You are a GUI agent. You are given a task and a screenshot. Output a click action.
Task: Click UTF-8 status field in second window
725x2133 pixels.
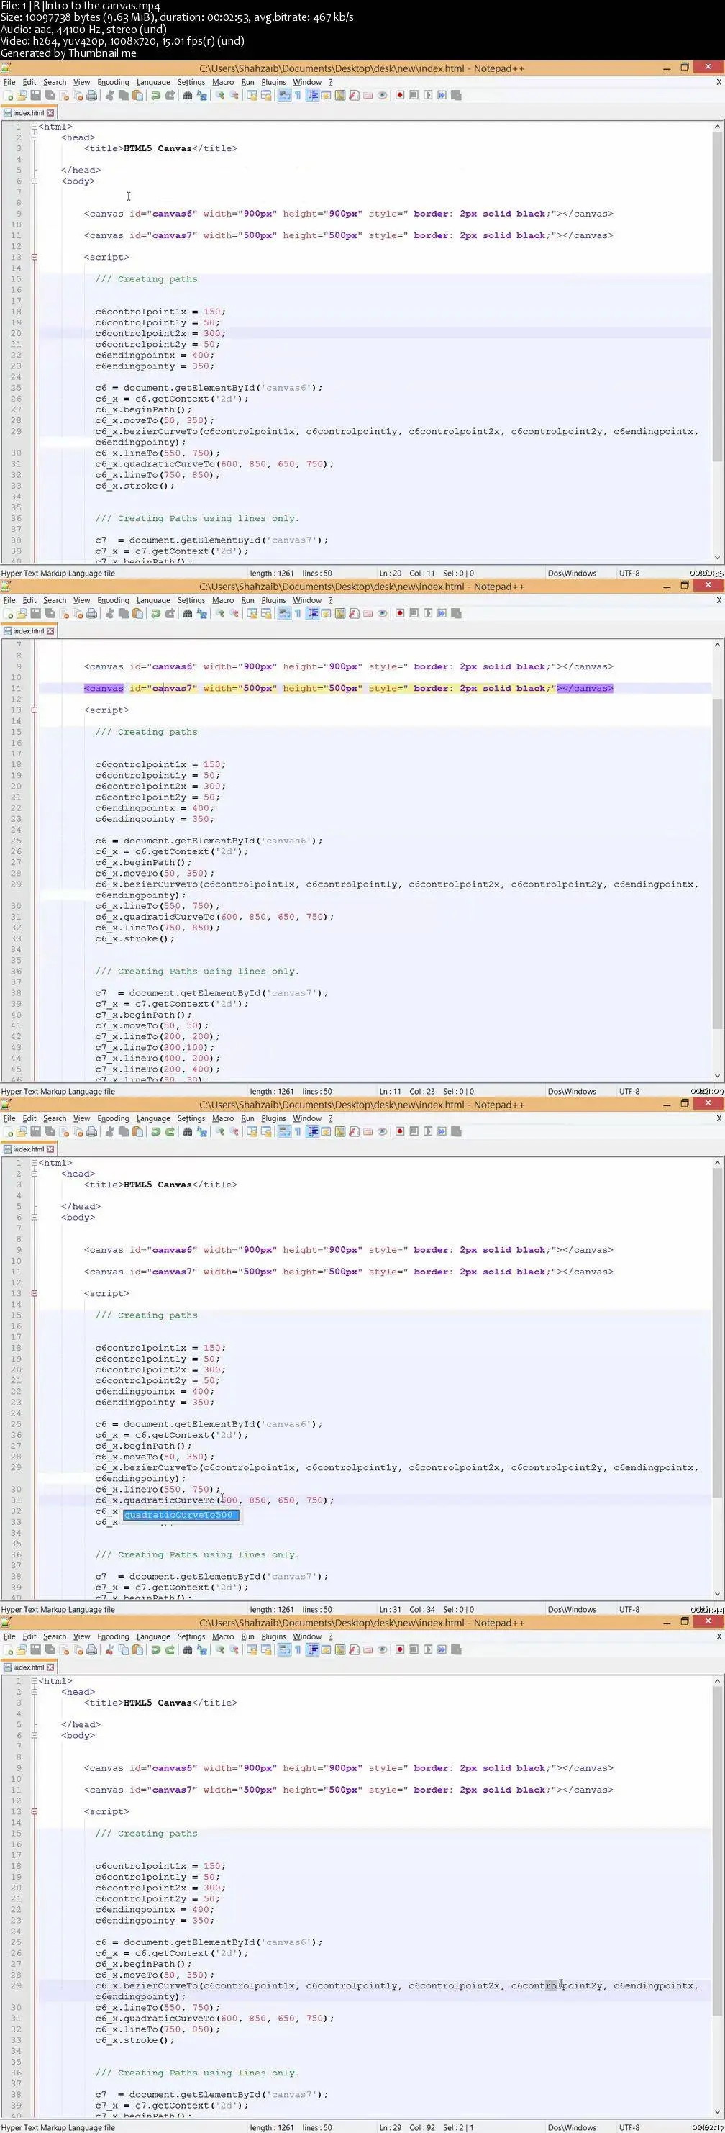click(629, 1092)
